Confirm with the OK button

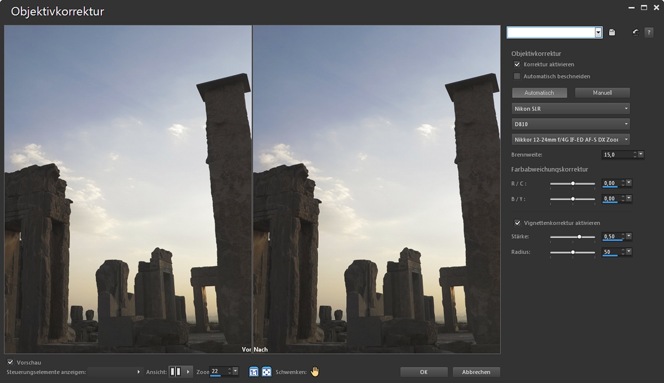pyautogui.click(x=424, y=372)
